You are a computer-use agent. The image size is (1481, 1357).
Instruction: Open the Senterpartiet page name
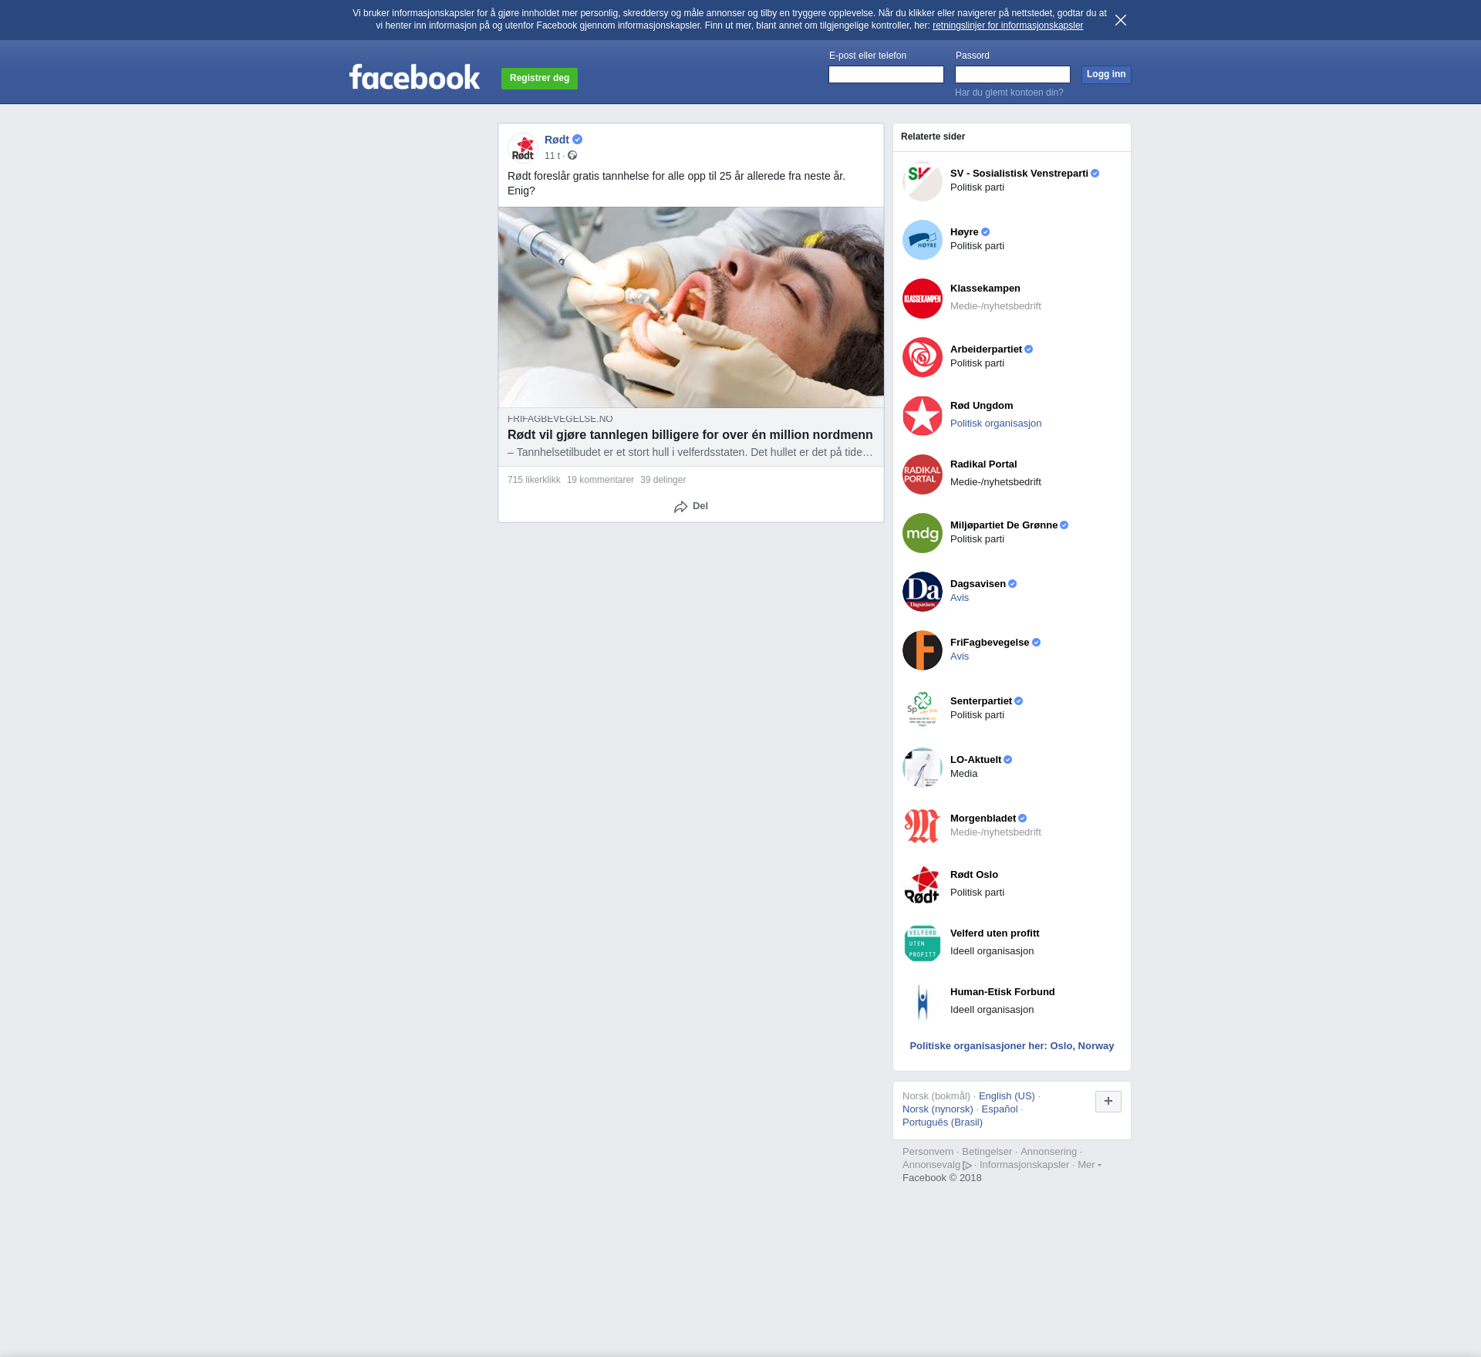tap(981, 701)
